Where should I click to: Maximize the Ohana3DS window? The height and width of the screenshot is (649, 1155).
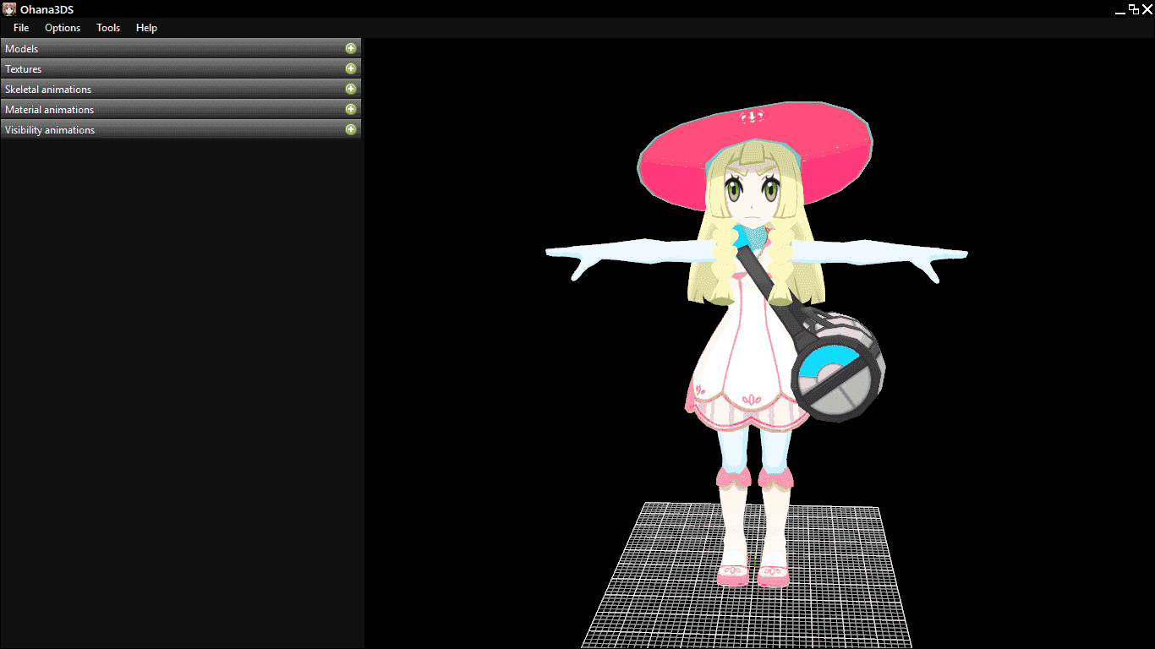pos(1133,9)
